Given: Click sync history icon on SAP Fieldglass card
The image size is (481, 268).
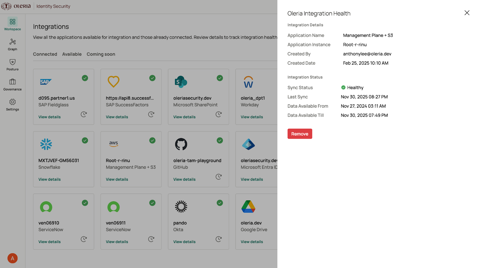Looking at the screenshot, I should click(84, 114).
